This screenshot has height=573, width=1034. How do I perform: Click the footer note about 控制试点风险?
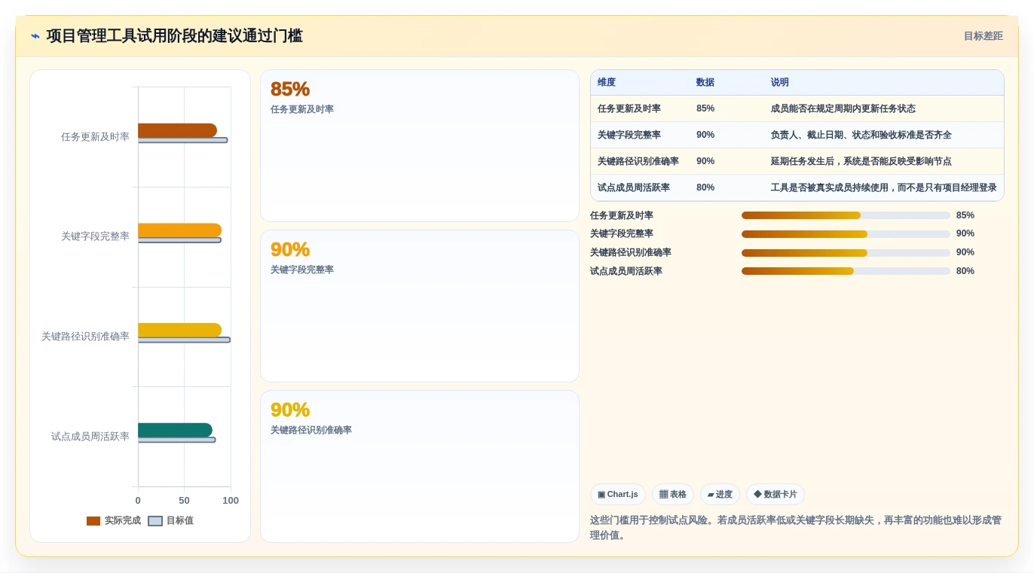pos(796,528)
